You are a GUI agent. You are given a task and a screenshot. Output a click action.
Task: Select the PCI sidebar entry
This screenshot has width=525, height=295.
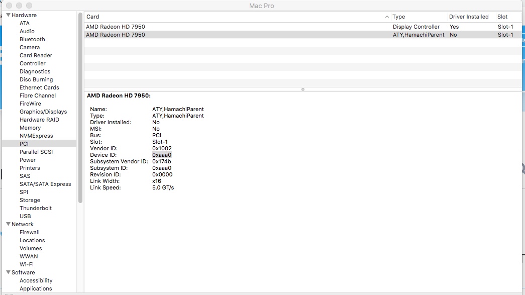[39, 144]
